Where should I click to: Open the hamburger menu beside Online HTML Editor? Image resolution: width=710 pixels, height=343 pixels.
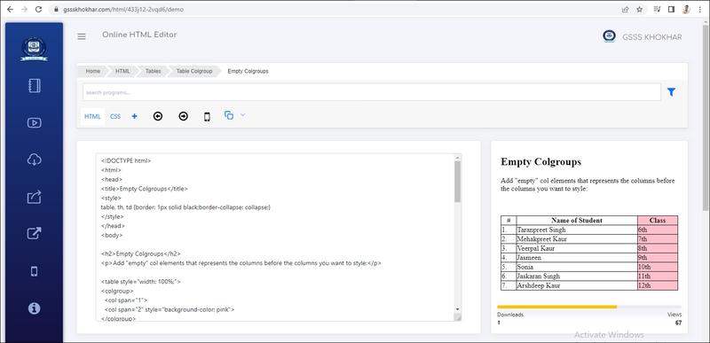[x=82, y=36]
